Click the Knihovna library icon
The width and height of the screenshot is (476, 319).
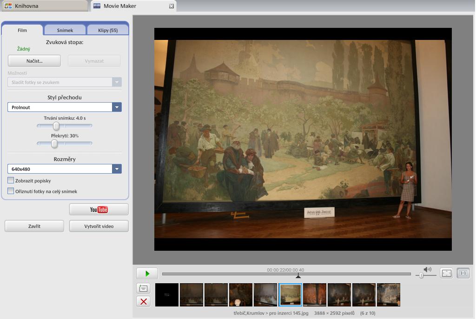8,6
